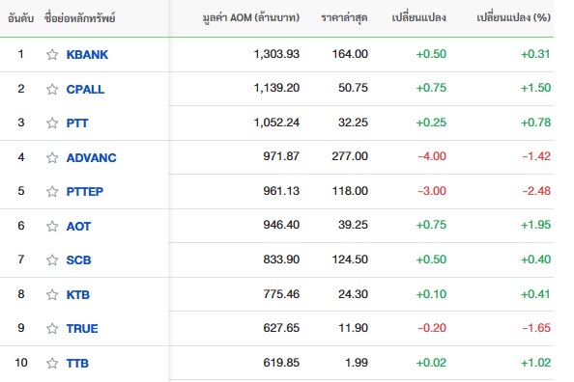Image resolution: width=574 pixels, height=382 pixels.
Task: Click the อันดับ rank column header
Action: click(20, 18)
